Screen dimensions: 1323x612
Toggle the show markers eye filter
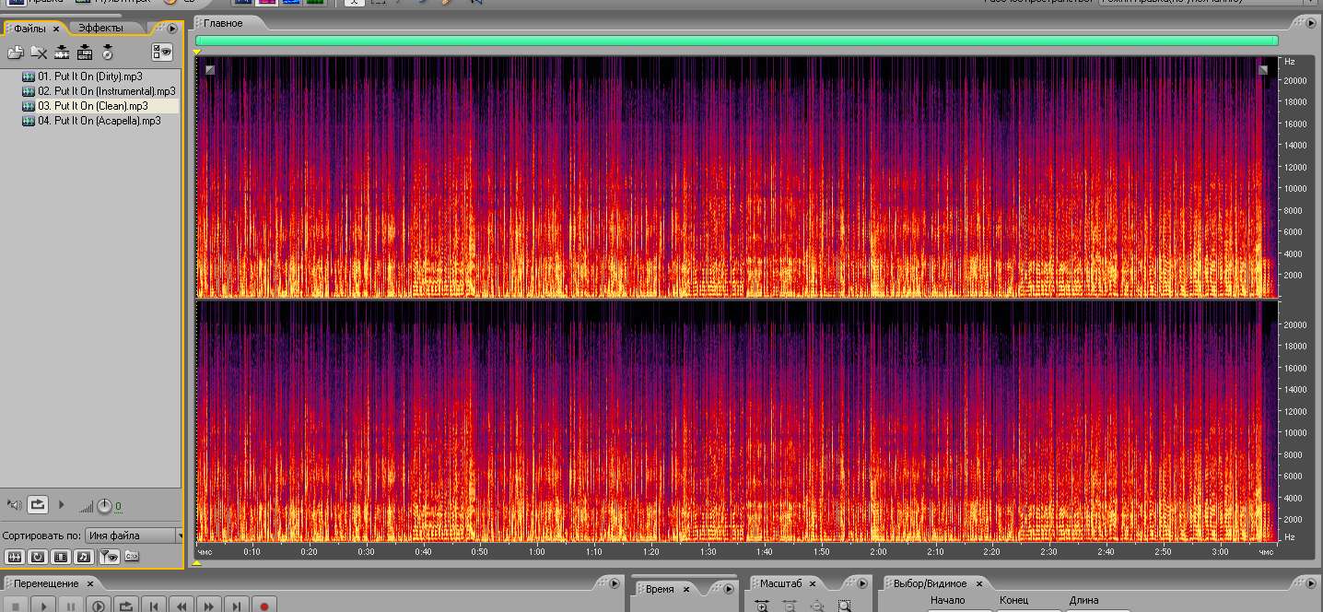tap(109, 556)
